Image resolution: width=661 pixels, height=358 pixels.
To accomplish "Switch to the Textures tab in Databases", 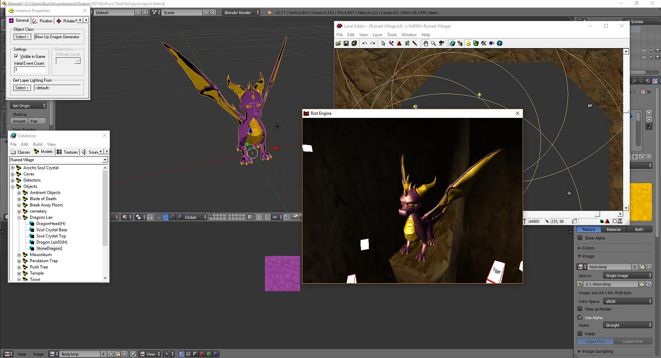I will coord(67,152).
